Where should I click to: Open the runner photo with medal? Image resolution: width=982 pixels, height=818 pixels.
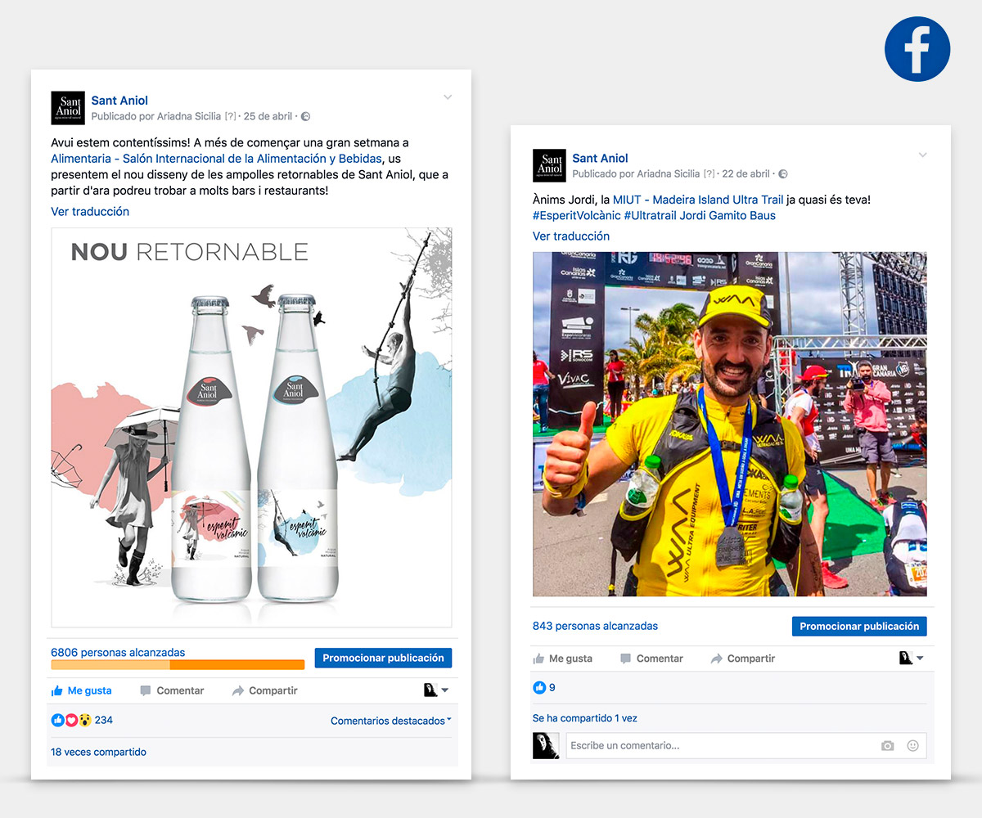[x=730, y=424]
